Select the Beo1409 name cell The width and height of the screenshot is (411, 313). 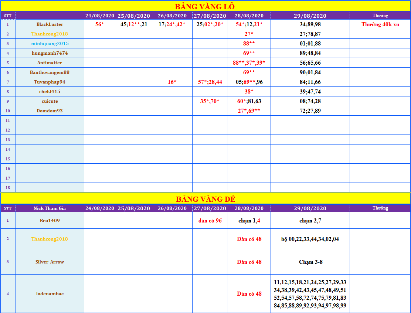[50, 221]
